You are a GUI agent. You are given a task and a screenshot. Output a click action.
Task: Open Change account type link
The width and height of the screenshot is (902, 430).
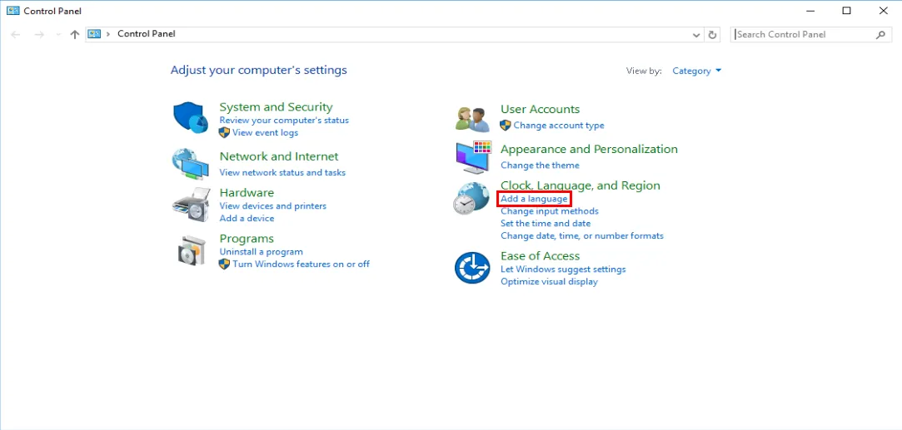tap(558, 126)
